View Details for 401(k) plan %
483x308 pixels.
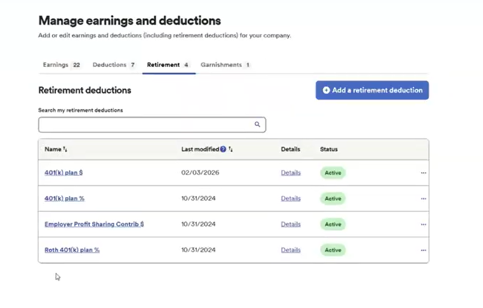291,198
